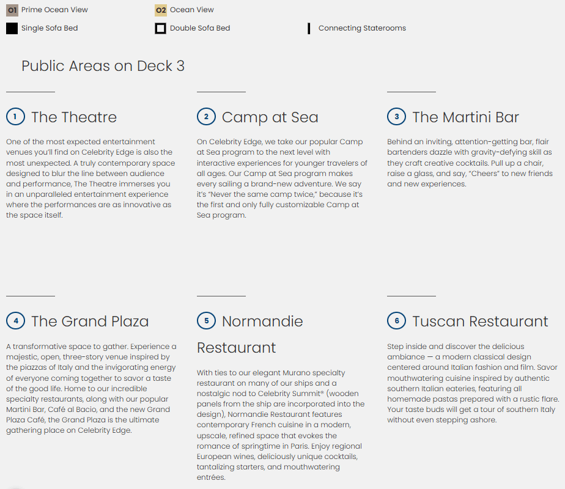Click the O2 Ocean View color swatch
This screenshot has height=489, width=565.
point(160,10)
